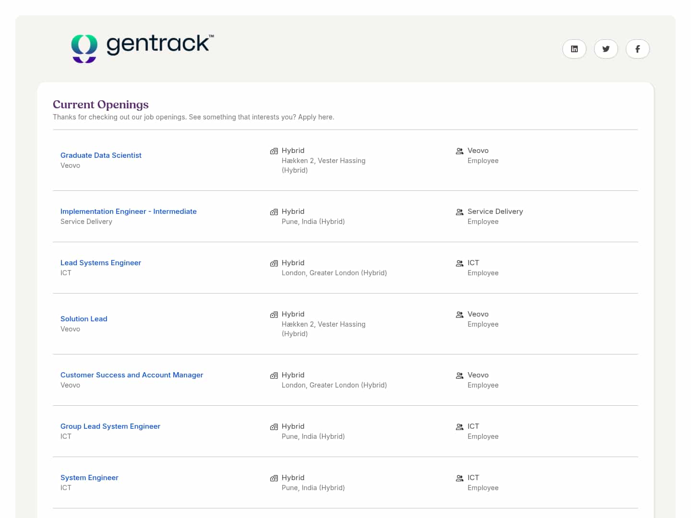The width and height of the screenshot is (691, 518).
Task: Click the building icon in the Solution Lead row
Action: [x=274, y=315]
